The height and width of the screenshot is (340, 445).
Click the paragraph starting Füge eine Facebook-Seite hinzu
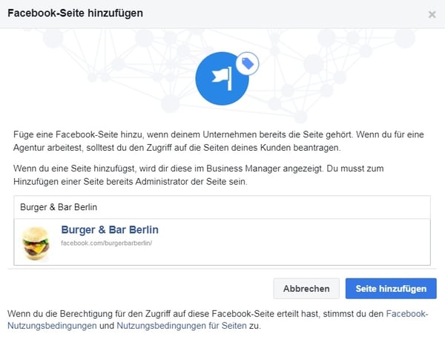click(x=219, y=141)
